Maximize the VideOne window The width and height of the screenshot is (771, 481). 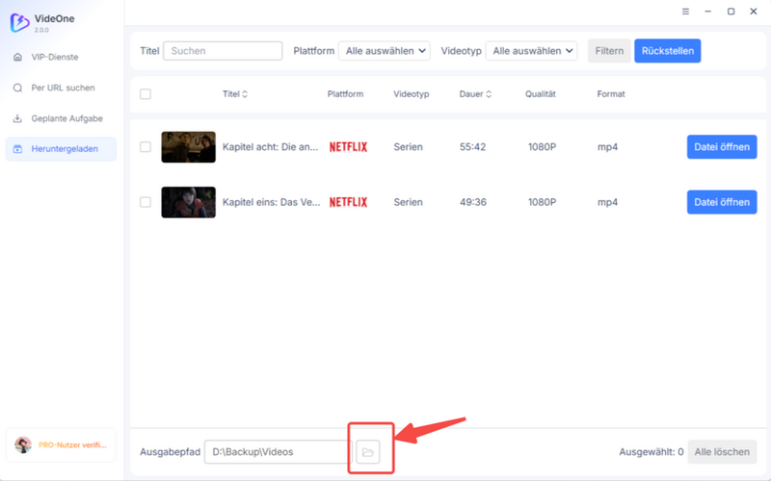(x=731, y=12)
